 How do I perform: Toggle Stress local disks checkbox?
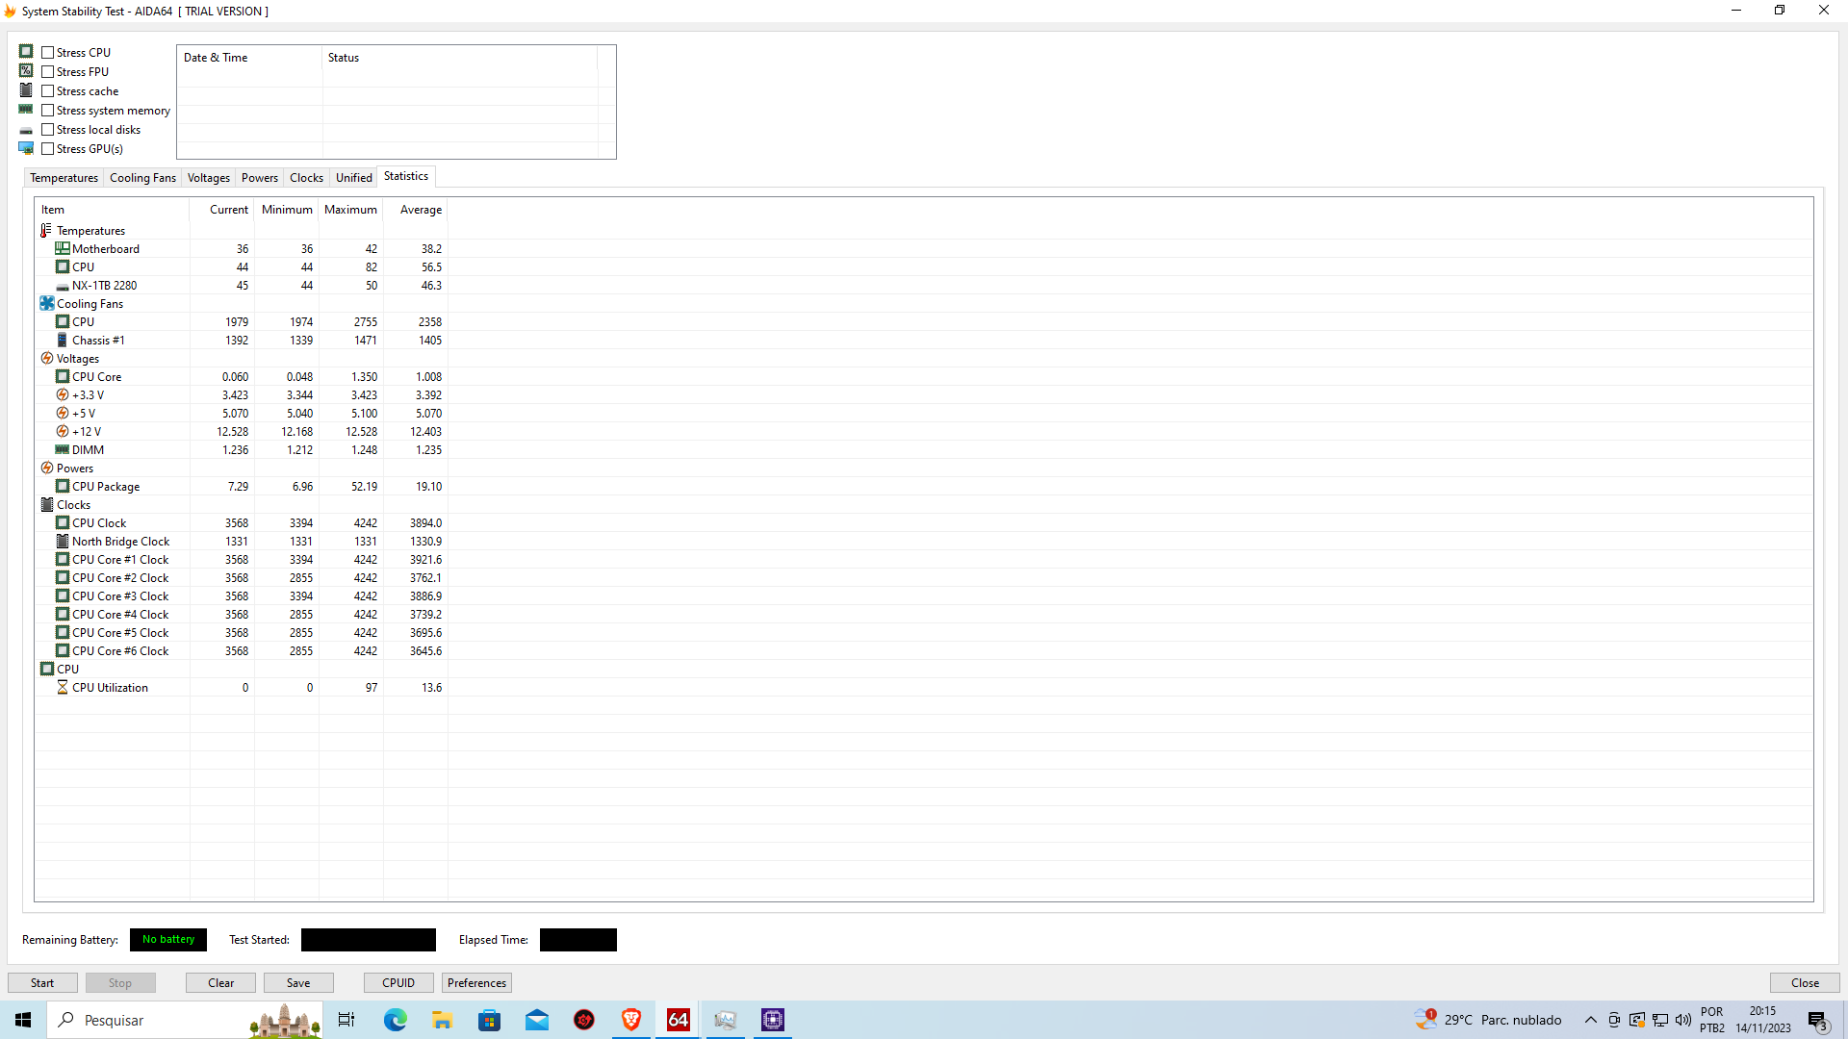(47, 130)
